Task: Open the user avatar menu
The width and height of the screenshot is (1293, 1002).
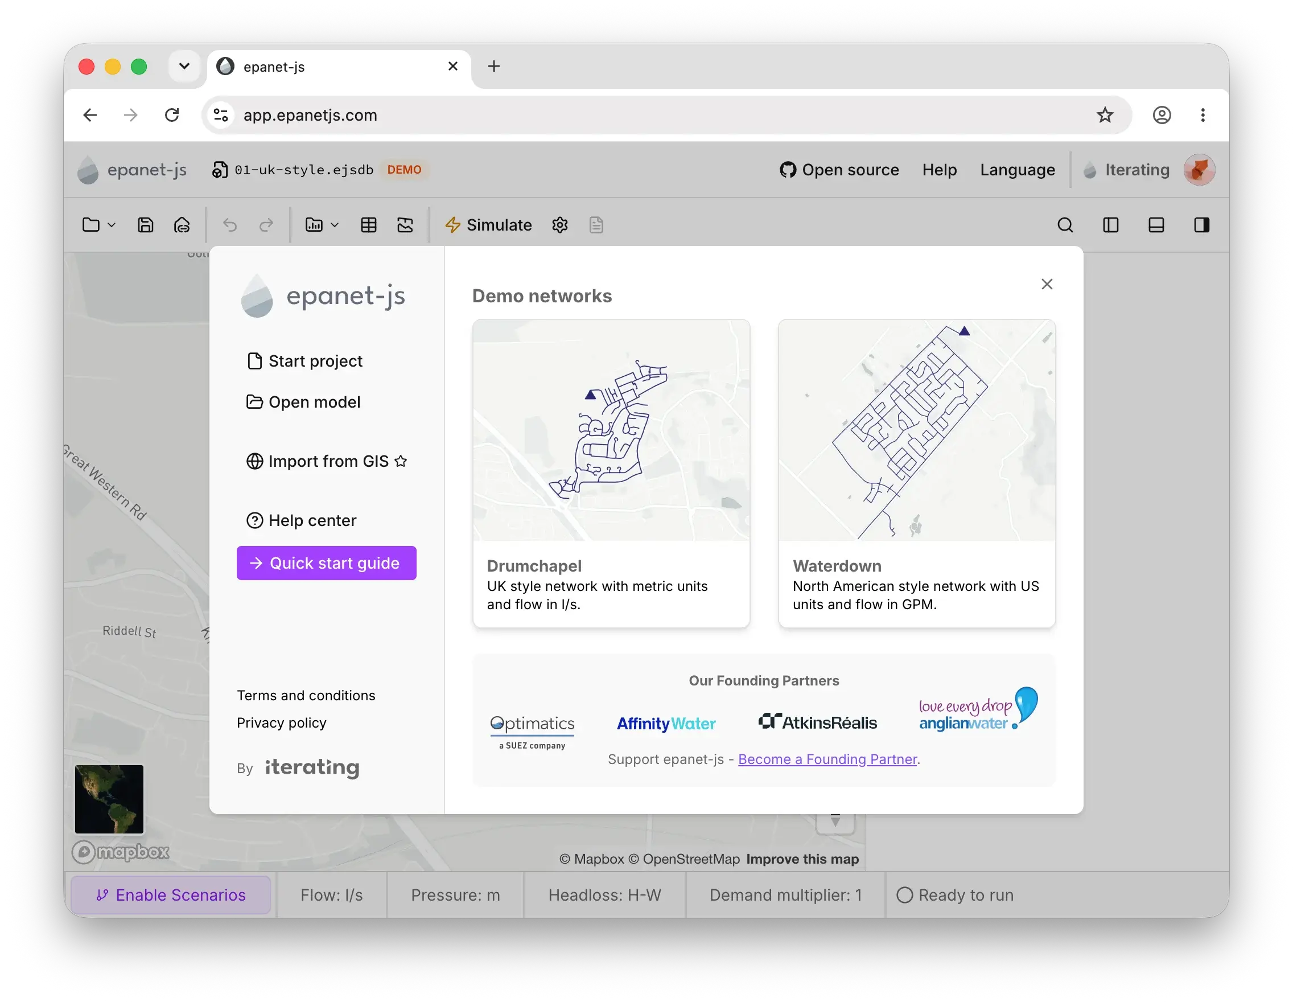Action: click(1200, 170)
